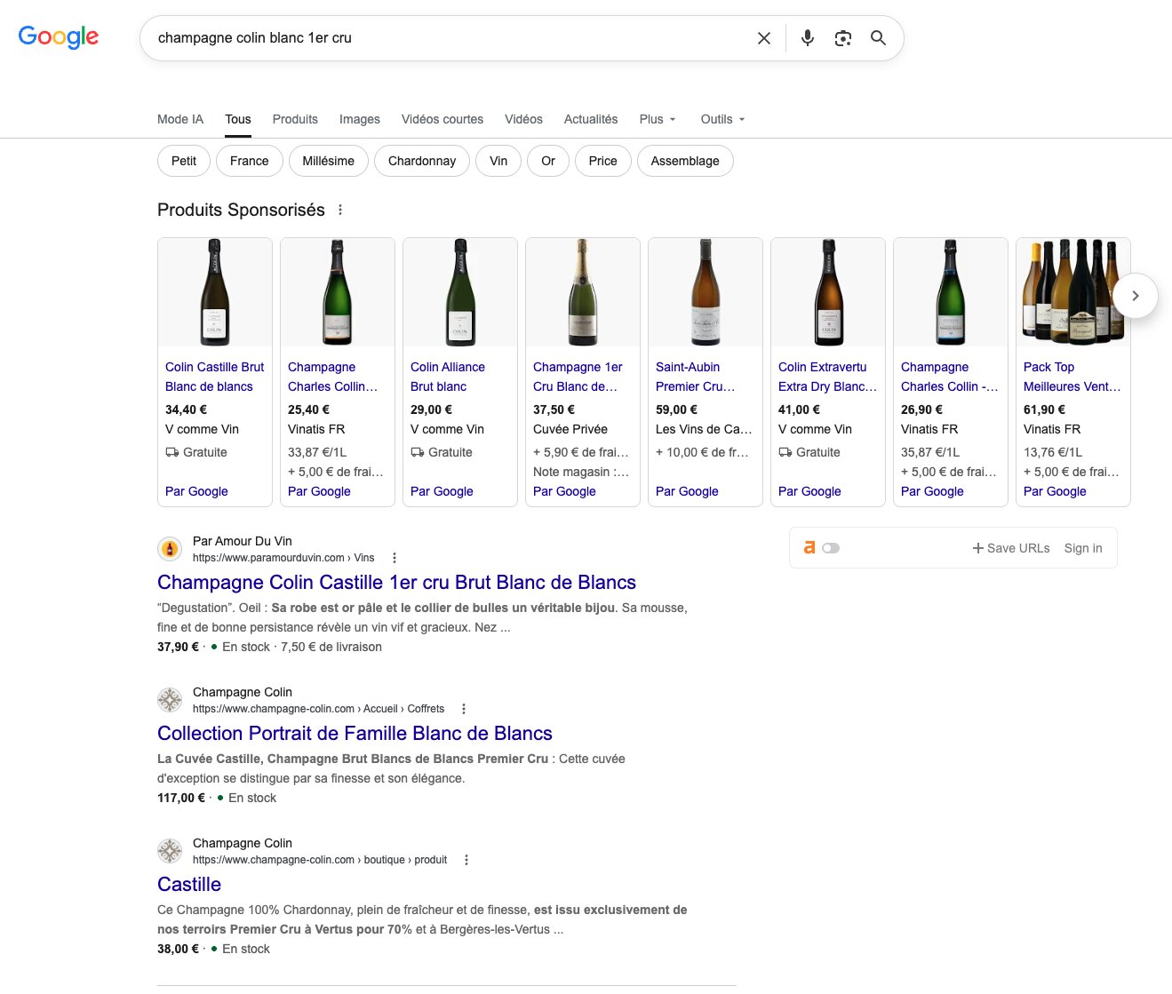Screen dimensions: 1172x994
Task: Click the Gratuite delivery truck icon on Colin Castille card
Action: tap(172, 452)
